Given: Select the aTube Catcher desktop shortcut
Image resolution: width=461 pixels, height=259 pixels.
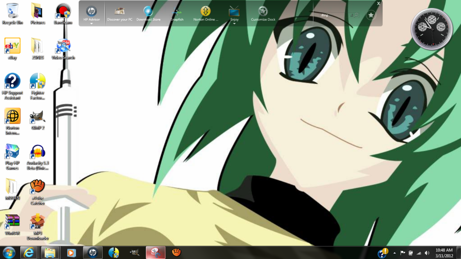Looking at the screenshot, I should pyautogui.click(x=38, y=192).
